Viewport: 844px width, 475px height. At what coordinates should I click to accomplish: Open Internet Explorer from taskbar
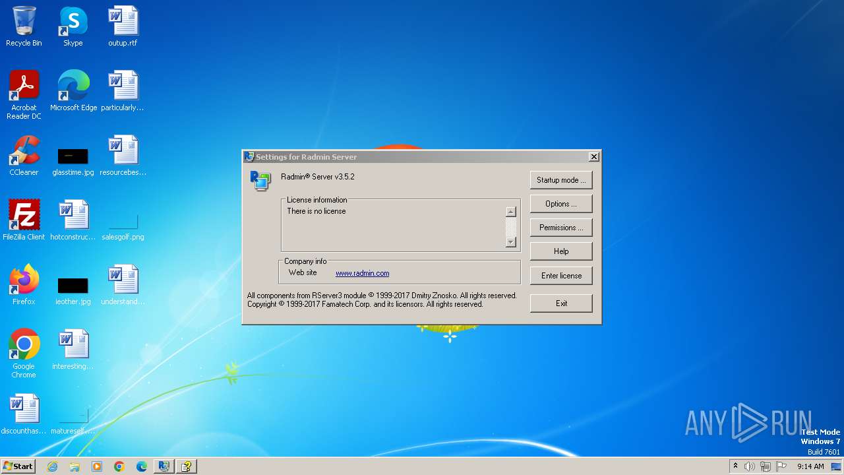click(x=52, y=466)
